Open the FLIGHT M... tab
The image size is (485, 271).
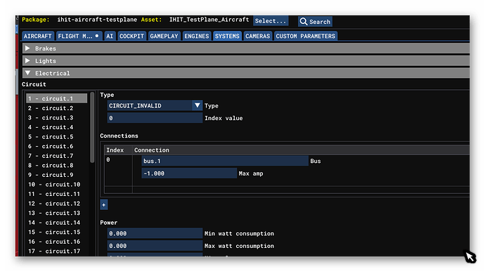(x=79, y=36)
